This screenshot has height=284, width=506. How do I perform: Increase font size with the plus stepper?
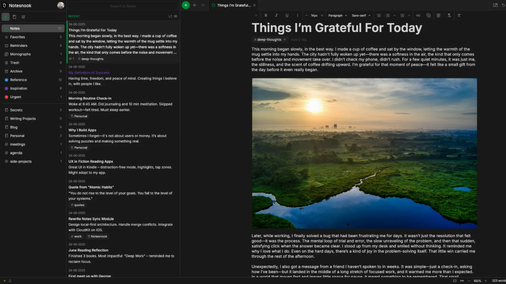[322, 15]
